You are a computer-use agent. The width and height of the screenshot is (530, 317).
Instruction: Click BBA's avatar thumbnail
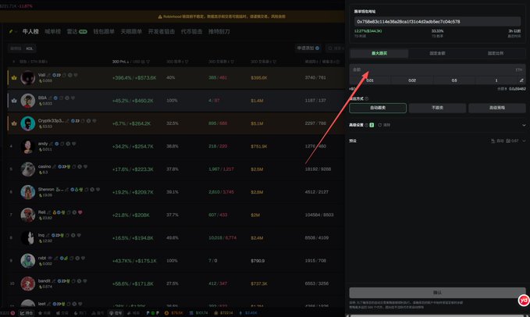pyautogui.click(x=28, y=101)
